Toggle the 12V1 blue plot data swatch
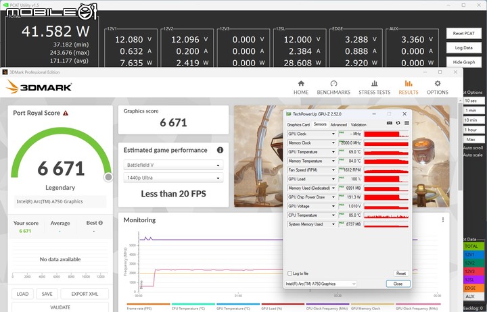 tap(473, 255)
